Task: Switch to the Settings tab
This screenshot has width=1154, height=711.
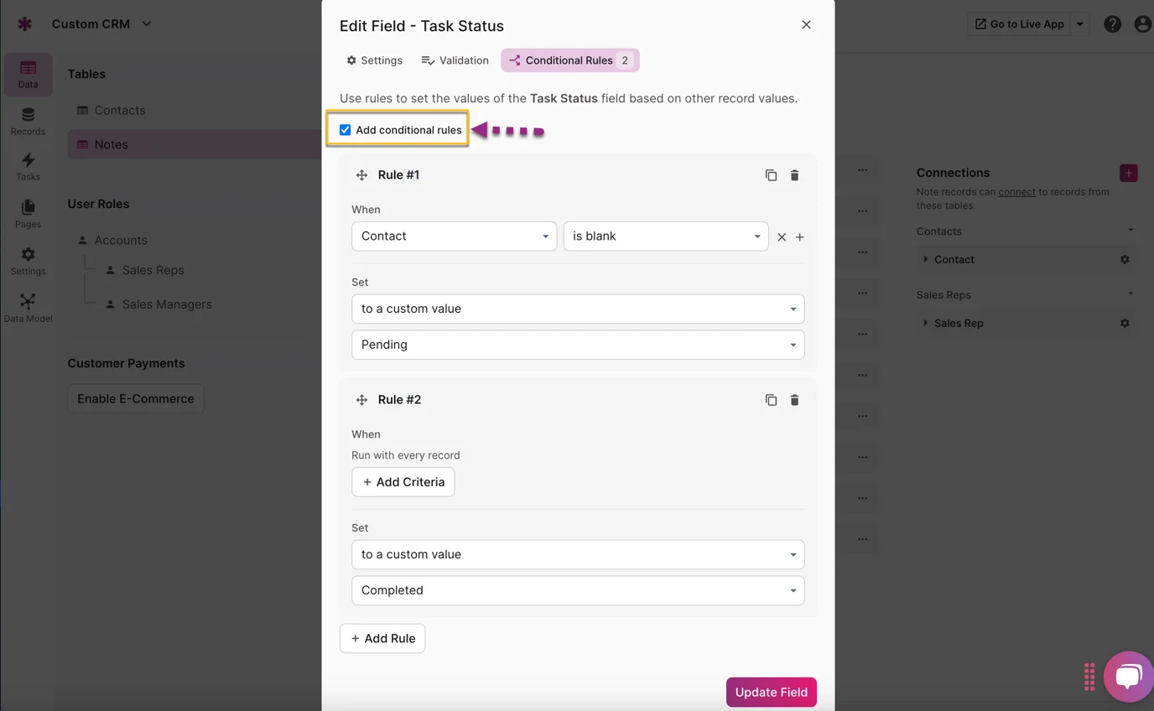Action: pos(374,60)
